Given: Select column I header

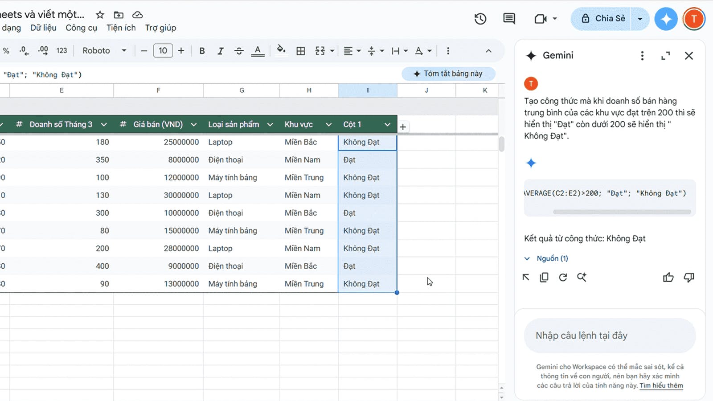Looking at the screenshot, I should (368, 90).
